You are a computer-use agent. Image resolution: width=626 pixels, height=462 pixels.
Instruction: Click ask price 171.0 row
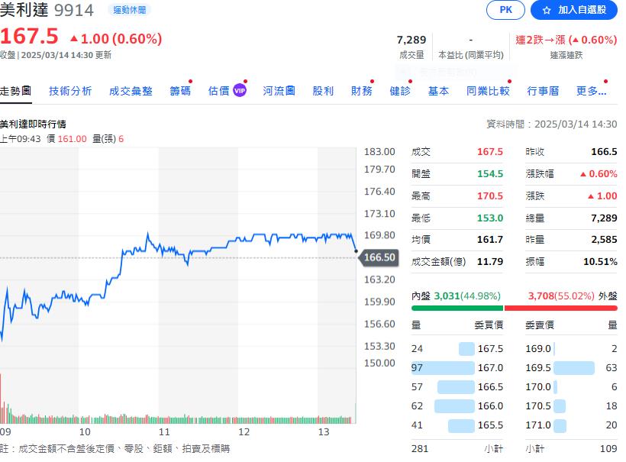[x=571, y=425]
